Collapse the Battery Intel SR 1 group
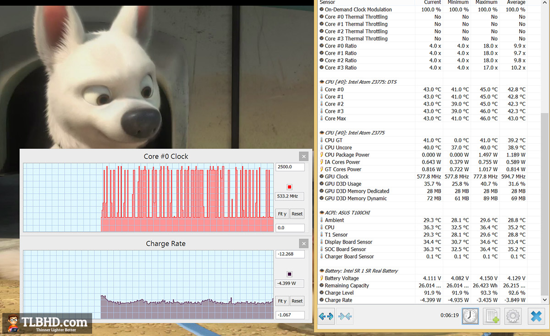 click(321, 271)
